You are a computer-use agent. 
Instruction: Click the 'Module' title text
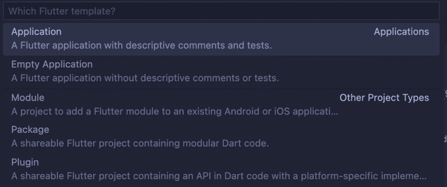[28, 98]
